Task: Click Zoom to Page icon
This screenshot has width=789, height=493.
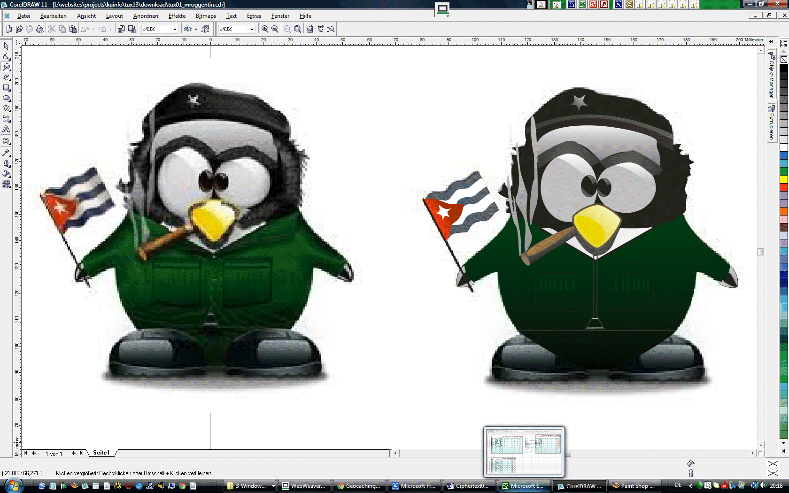Action: [x=309, y=29]
